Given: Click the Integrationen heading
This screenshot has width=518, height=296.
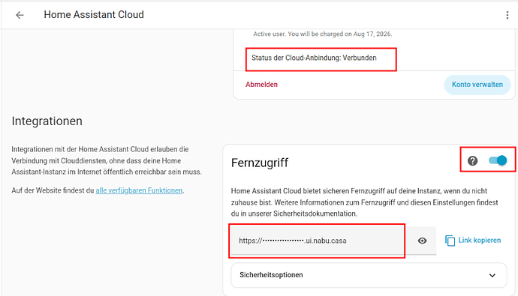Looking at the screenshot, I should (47, 121).
